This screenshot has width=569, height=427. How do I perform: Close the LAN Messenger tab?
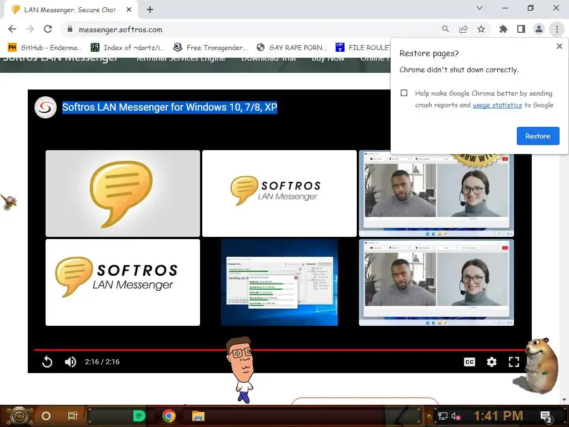point(129,10)
